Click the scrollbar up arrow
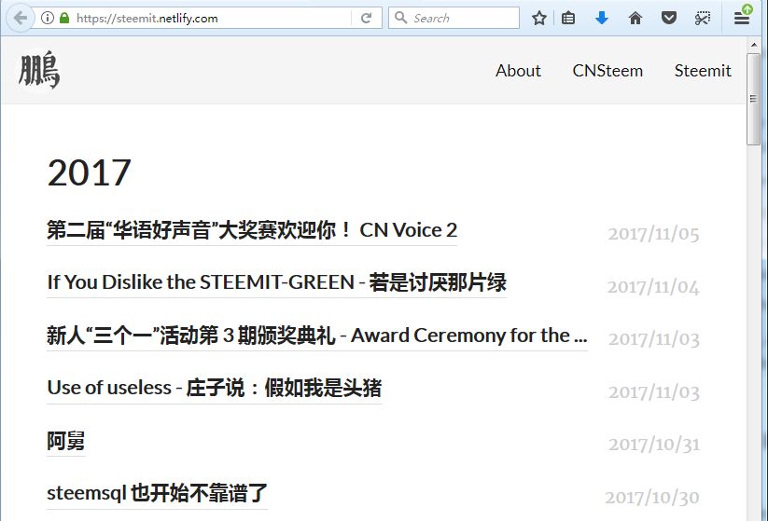Viewport: 768px width, 521px height. 754,45
